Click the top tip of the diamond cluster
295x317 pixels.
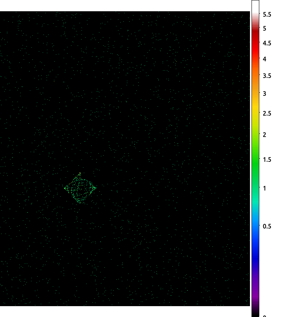(80, 173)
